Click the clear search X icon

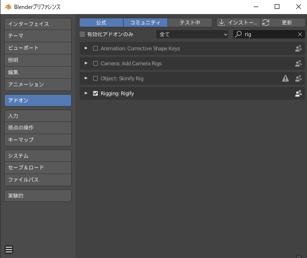[300, 34]
